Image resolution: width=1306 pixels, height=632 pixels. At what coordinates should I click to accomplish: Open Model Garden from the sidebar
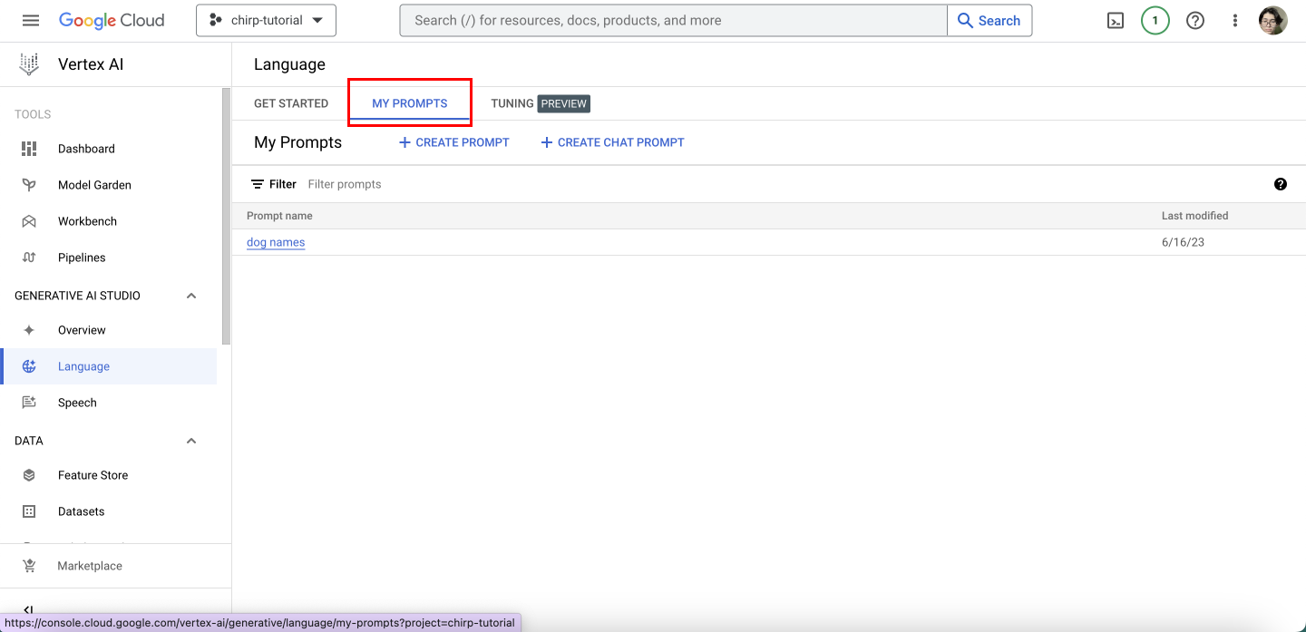(94, 185)
